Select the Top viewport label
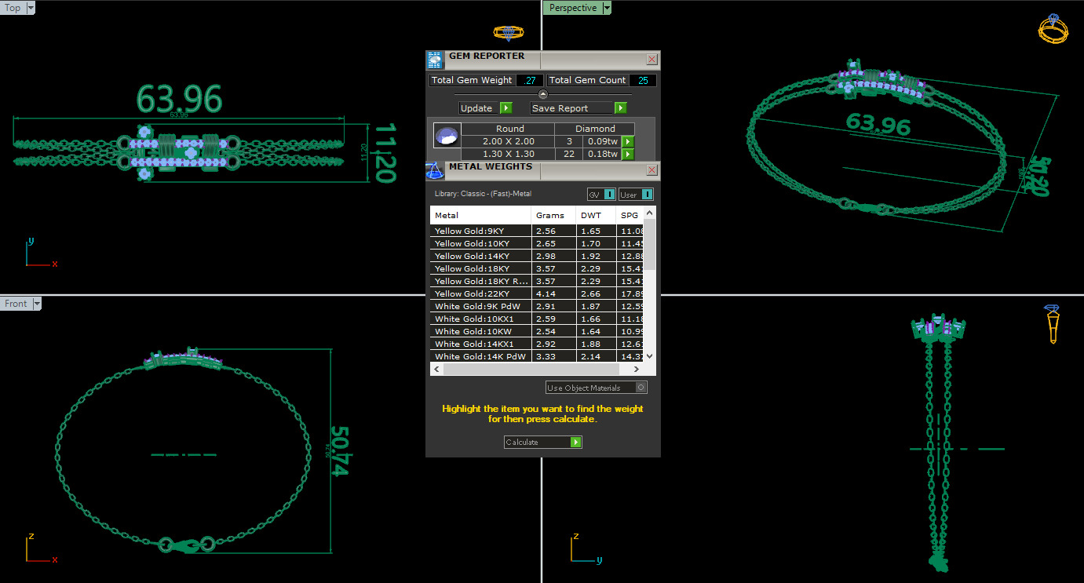Viewport: 1084px width, 583px height. point(13,8)
